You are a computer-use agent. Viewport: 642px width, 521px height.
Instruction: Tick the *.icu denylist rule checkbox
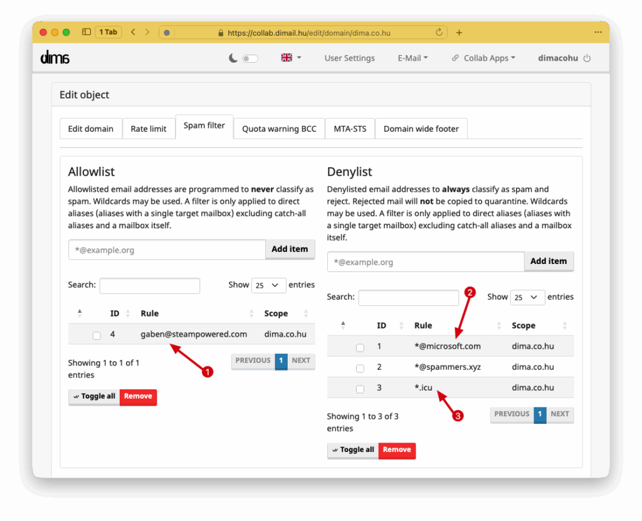pyautogui.click(x=360, y=389)
